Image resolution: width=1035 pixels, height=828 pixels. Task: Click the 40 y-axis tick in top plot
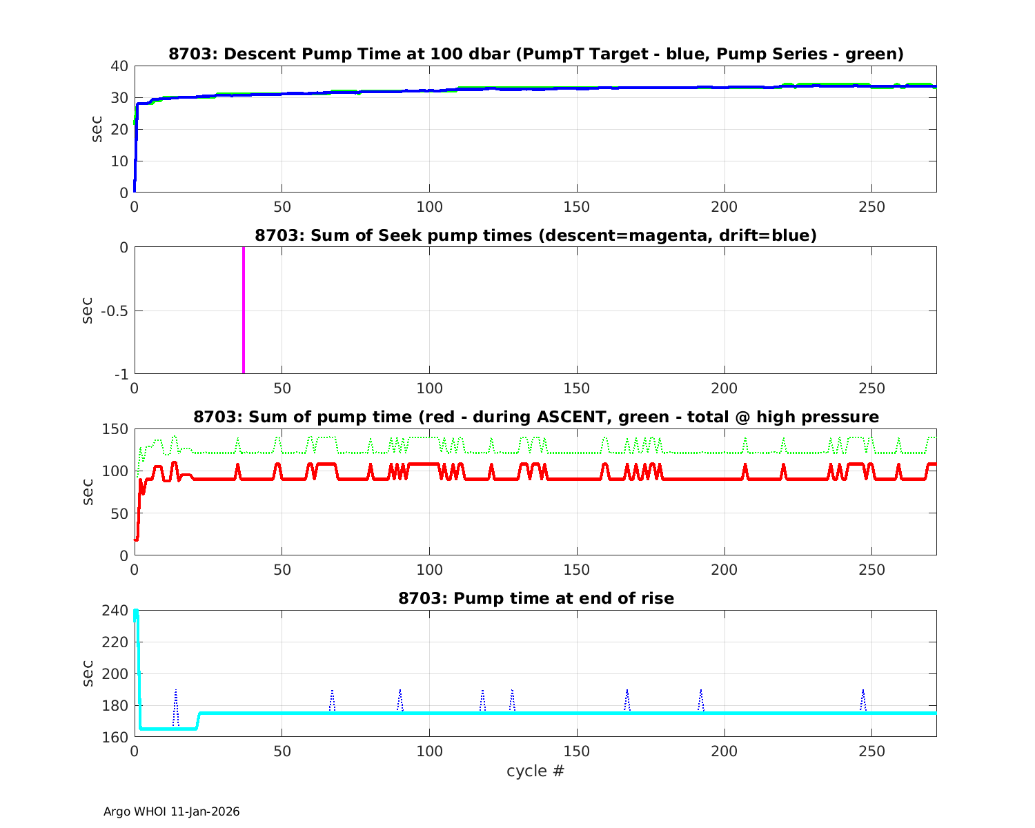coord(119,66)
